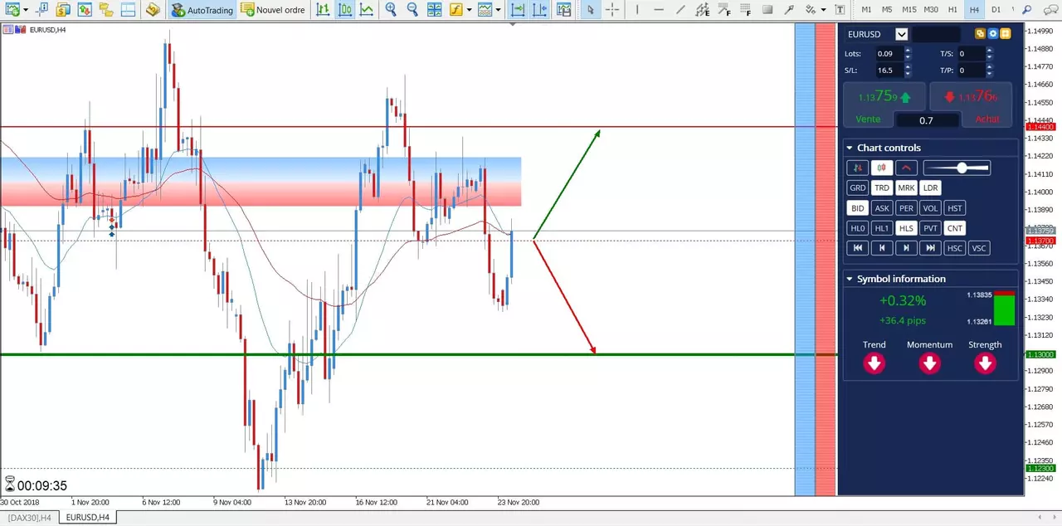
Task: Zoom in on the chart
Action: pyautogui.click(x=391, y=10)
